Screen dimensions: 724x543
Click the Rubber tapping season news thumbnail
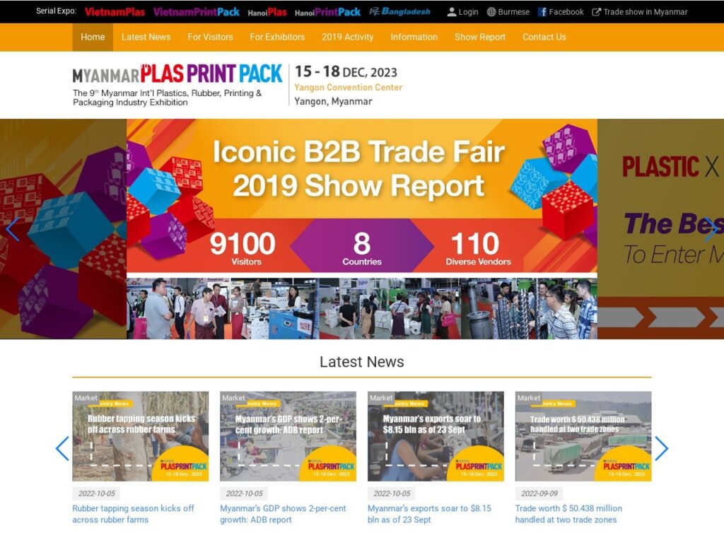coord(141,436)
